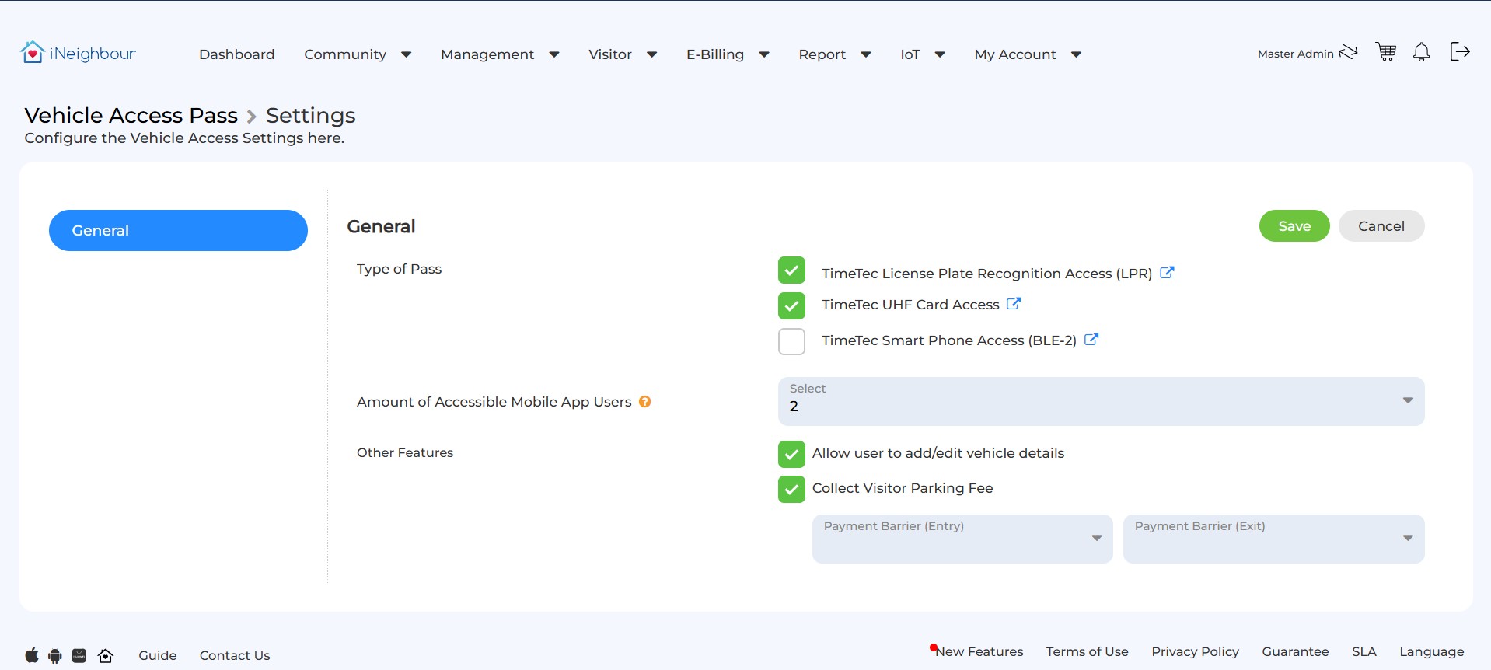Viewport: 1491px width, 670px height.
Task: Click the help icon beside Mobile App Users
Action: coord(644,402)
